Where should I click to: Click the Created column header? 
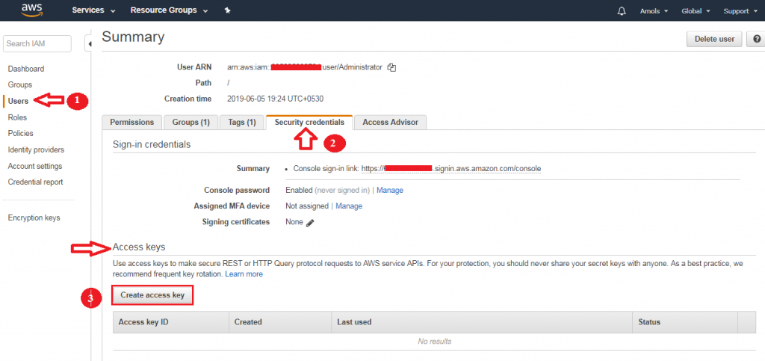(x=280, y=322)
